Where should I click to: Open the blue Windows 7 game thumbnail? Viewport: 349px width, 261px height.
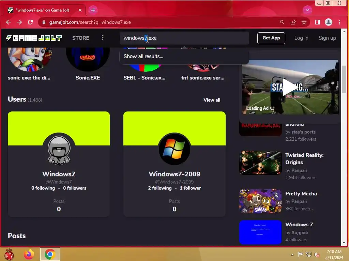pyautogui.click(x=260, y=232)
